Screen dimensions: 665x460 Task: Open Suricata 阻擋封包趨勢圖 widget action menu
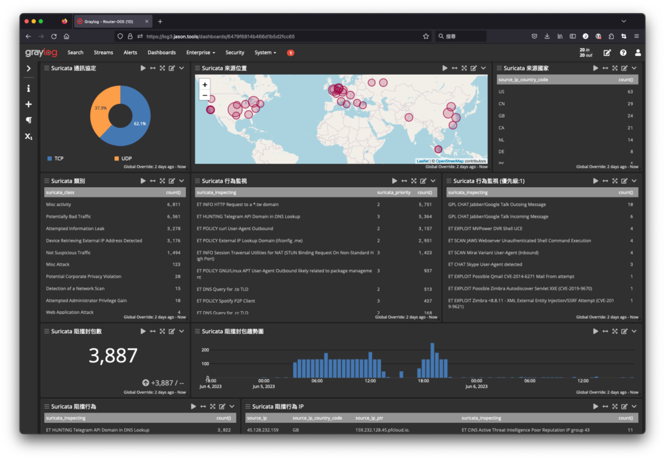tap(634, 331)
